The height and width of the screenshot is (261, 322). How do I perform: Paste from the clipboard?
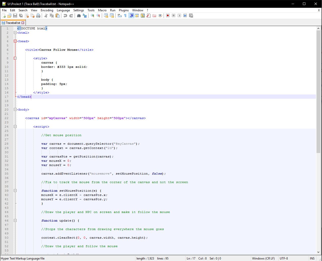(x=57, y=16)
